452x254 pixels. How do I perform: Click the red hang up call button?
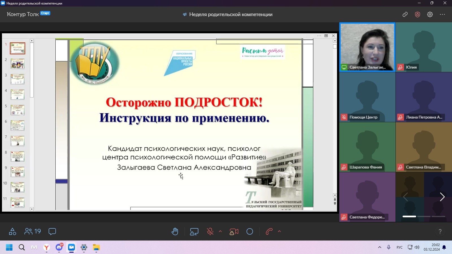pos(269,232)
